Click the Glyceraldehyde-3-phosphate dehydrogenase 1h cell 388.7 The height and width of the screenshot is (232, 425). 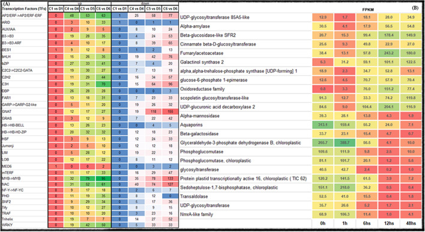point(345,142)
